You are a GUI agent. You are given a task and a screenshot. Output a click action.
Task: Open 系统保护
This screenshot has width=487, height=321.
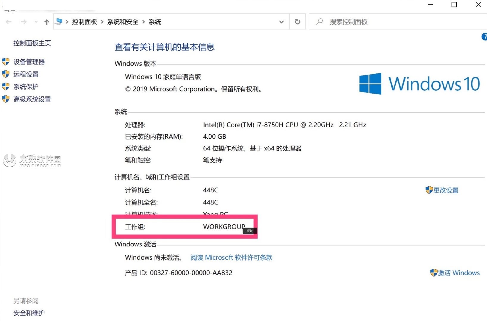pos(26,87)
